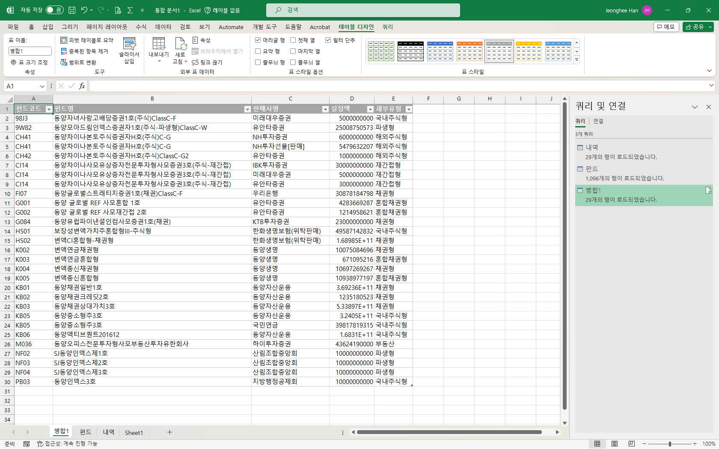
Task: Apply the yellow table style swatch
Action: 529,51
